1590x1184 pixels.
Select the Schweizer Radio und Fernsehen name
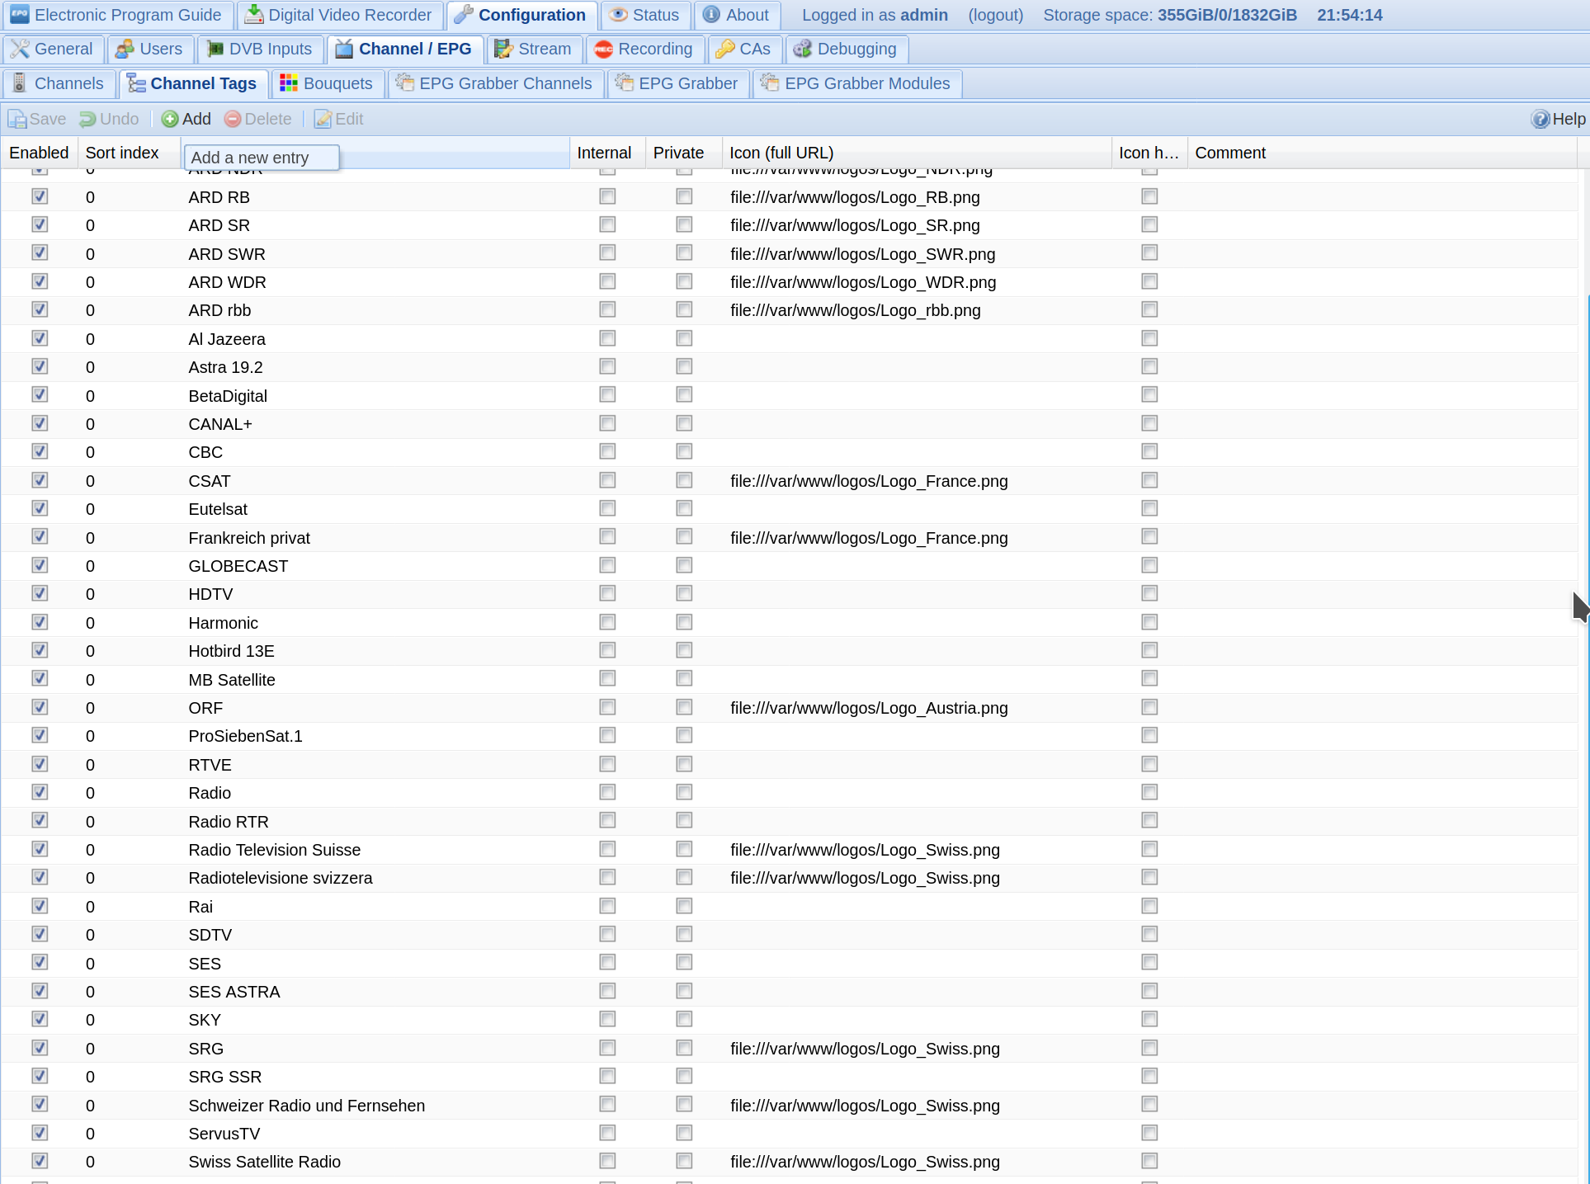click(x=306, y=1106)
